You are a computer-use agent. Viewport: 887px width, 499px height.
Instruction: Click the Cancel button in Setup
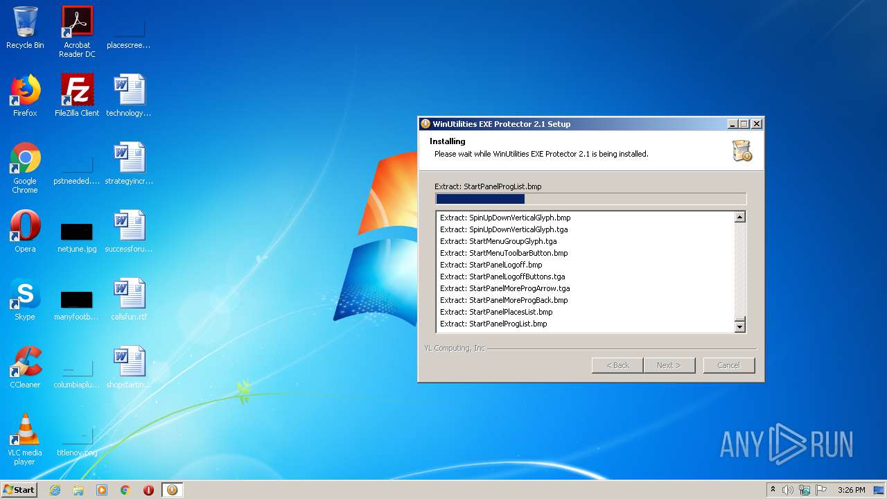coord(728,365)
